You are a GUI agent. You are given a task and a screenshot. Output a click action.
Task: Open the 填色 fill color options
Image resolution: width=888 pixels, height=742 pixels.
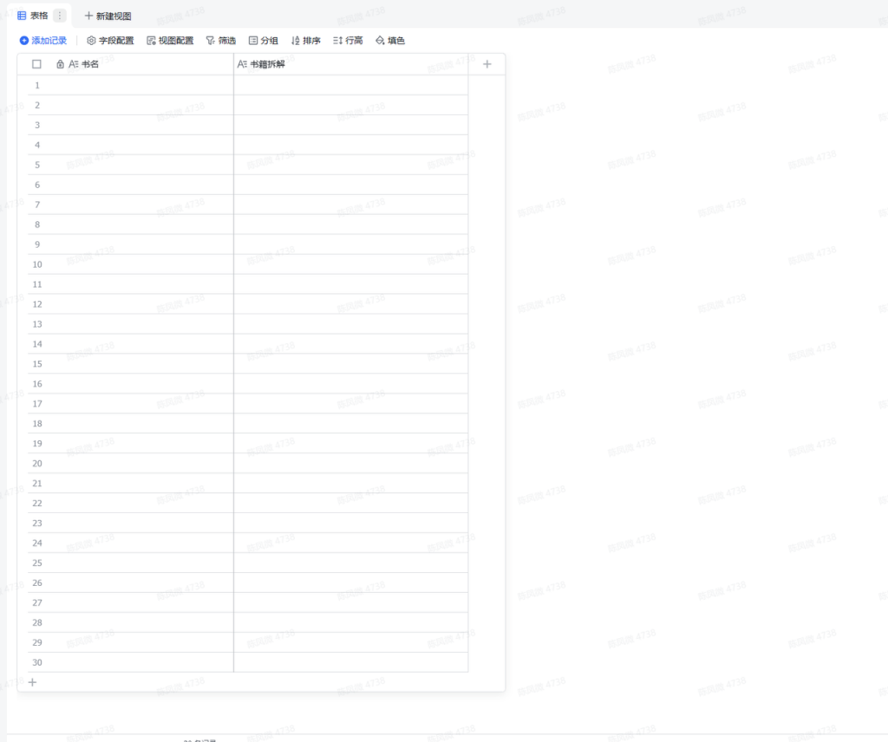point(390,41)
